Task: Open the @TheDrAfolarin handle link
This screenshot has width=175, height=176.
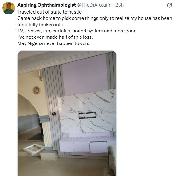Action: [x=94, y=5]
